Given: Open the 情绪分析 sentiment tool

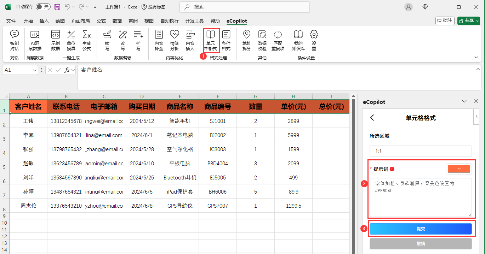Looking at the screenshot, I should 175,40.
